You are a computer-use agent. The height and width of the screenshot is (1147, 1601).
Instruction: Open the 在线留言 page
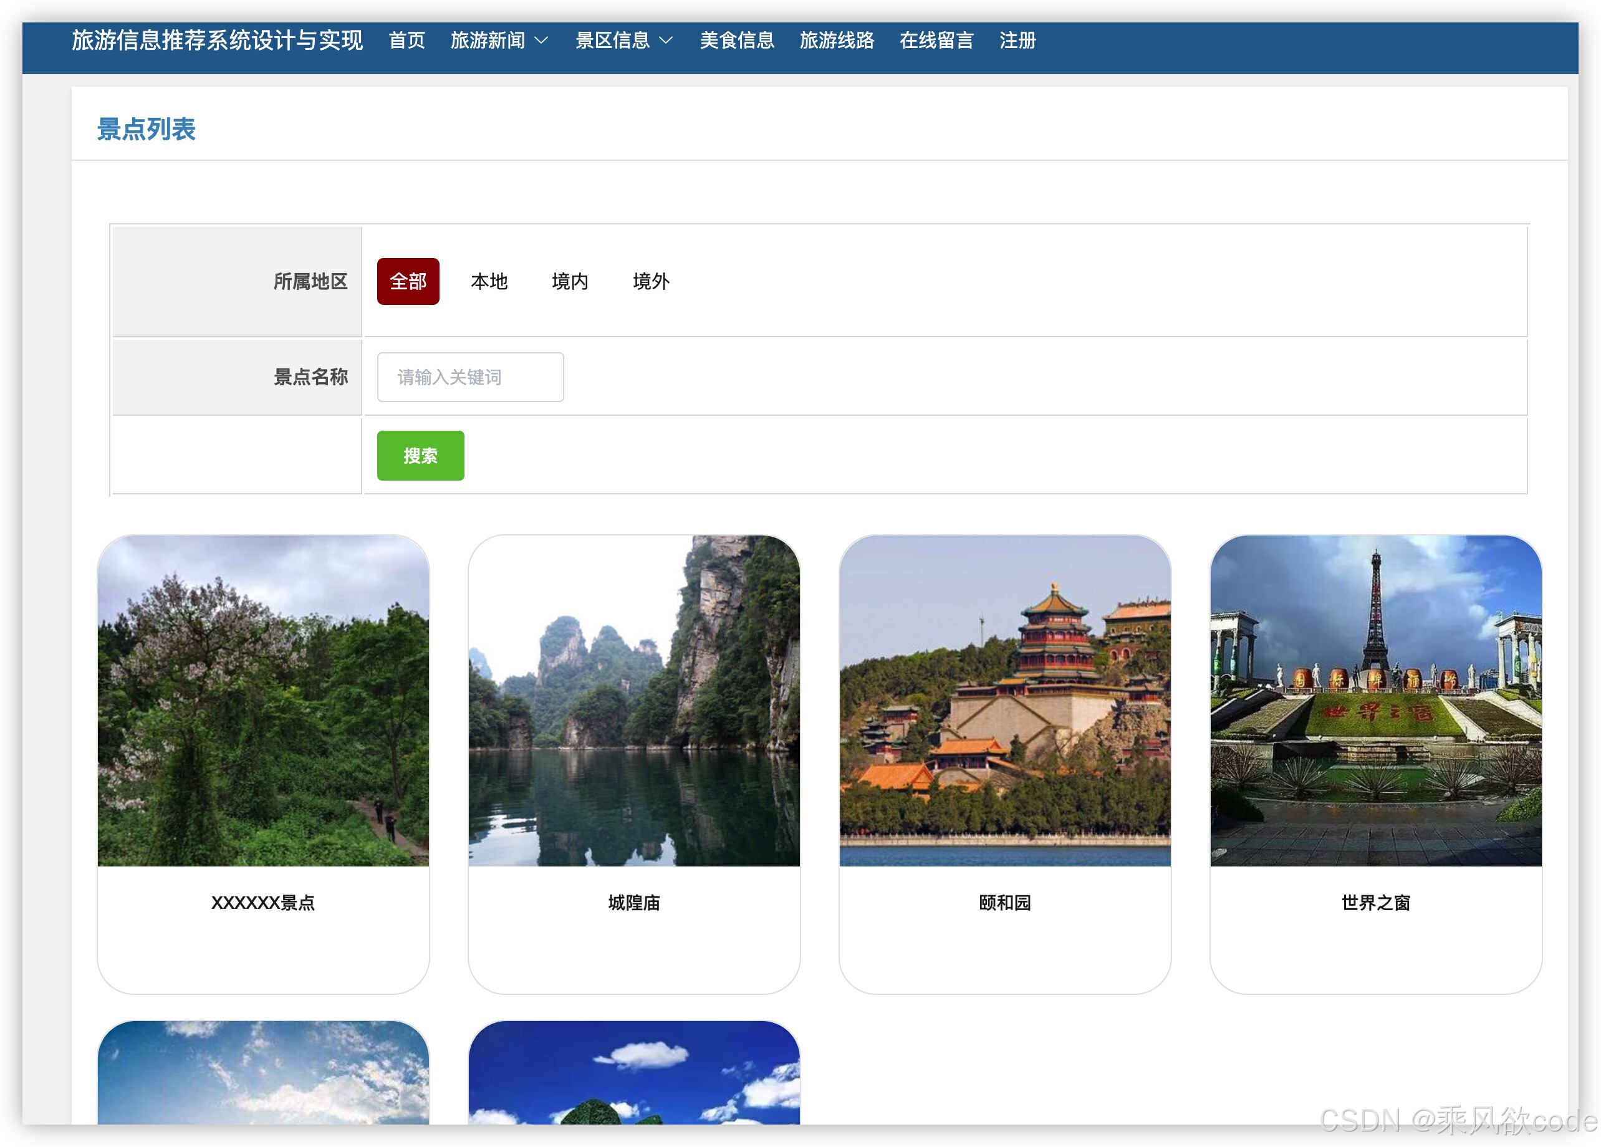(x=936, y=41)
